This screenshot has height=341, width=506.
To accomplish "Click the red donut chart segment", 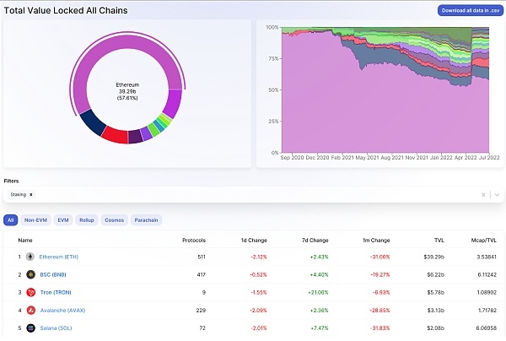I will 116,135.
